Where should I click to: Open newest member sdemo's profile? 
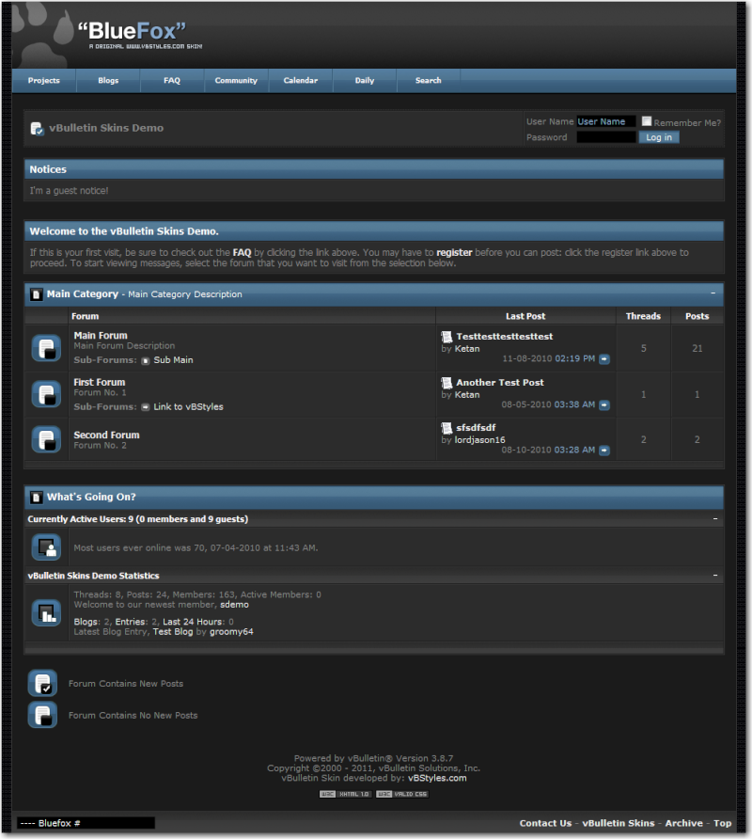point(234,605)
